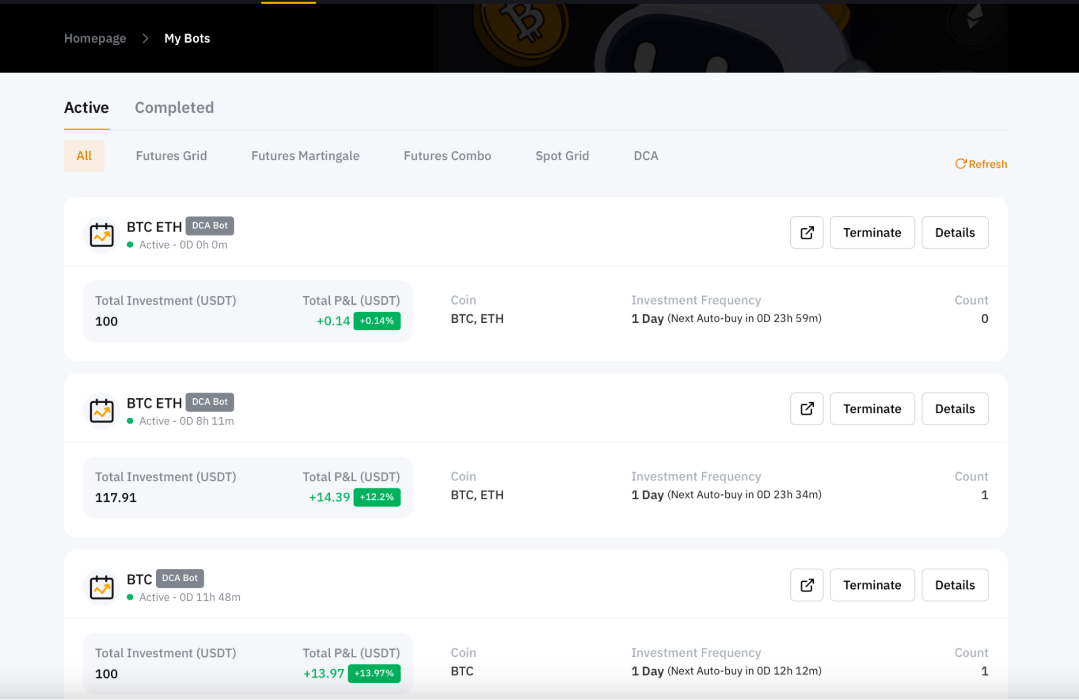Filter by DCA bots
Screen dimensions: 1079x700
[x=646, y=156]
